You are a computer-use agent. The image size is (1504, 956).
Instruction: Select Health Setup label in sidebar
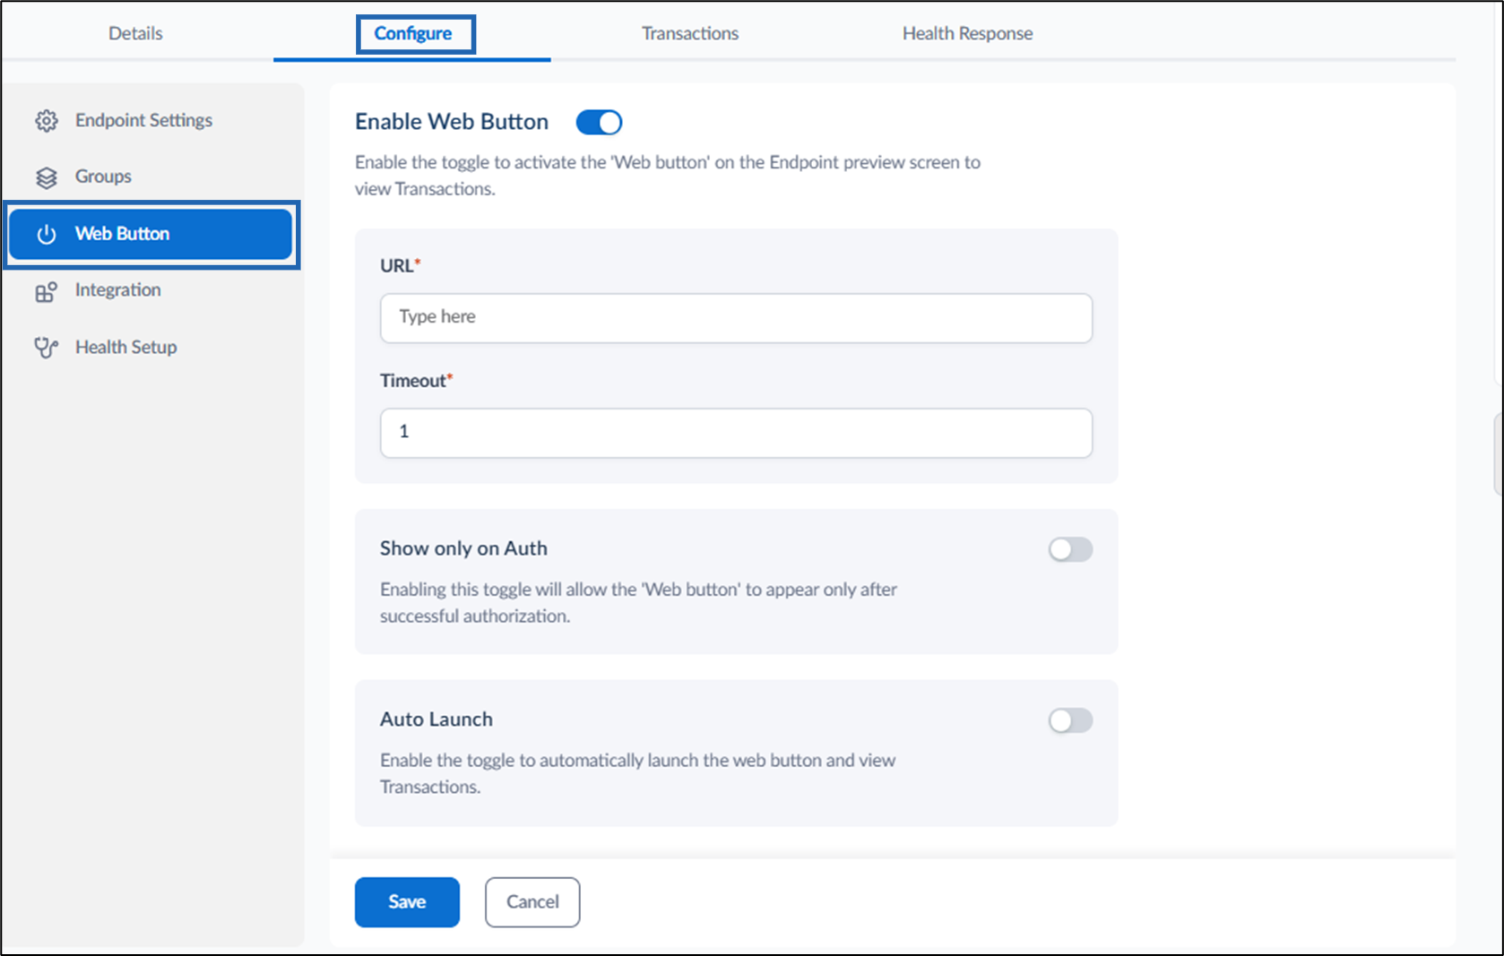126,347
